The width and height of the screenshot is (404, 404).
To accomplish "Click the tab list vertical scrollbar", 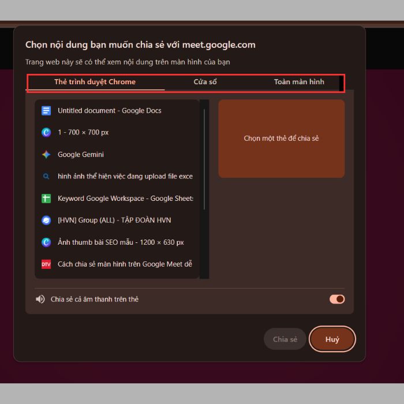I will pyautogui.click(x=204, y=159).
